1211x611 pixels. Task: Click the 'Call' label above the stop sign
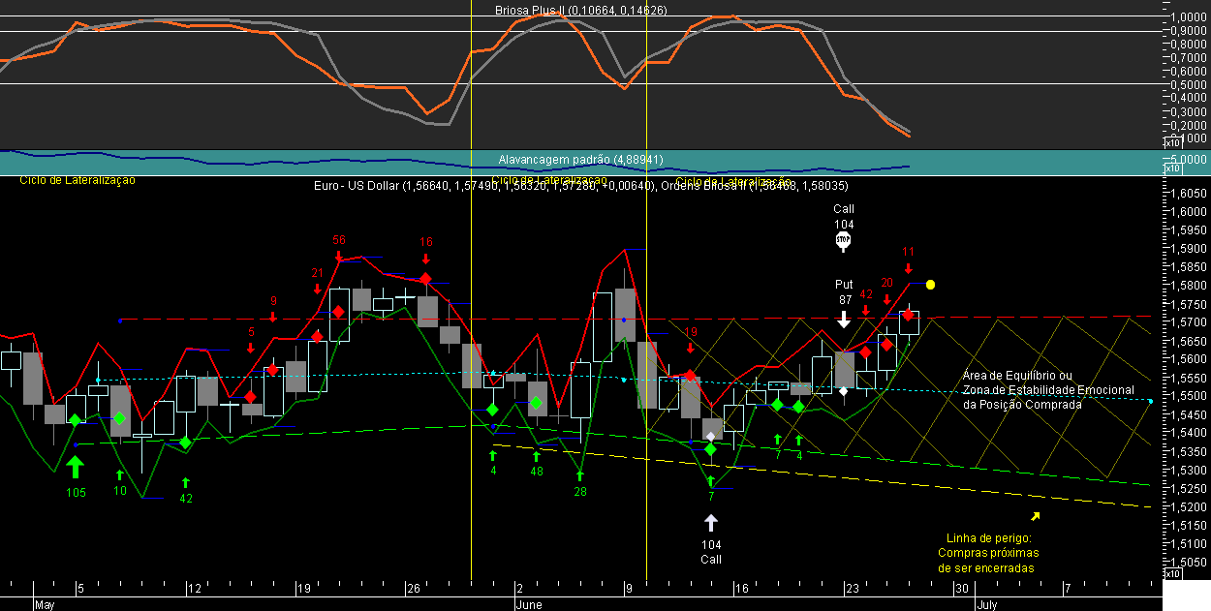(844, 209)
